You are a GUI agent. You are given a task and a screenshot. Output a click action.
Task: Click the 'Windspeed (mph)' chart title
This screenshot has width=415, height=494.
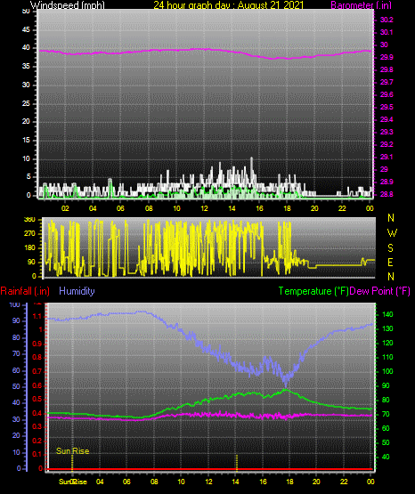pos(68,5)
